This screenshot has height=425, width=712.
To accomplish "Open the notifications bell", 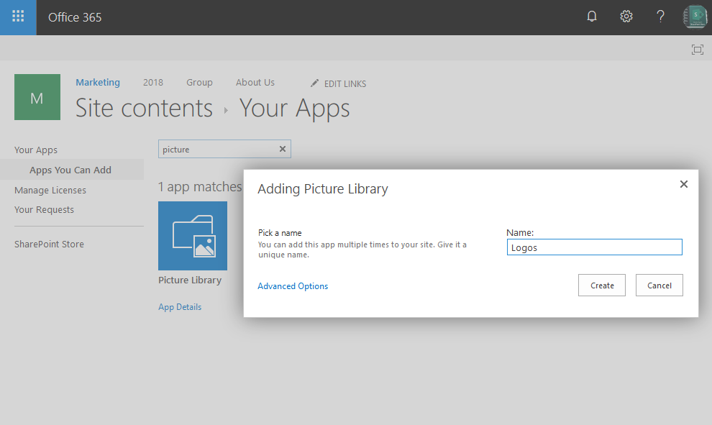I will tap(591, 16).
